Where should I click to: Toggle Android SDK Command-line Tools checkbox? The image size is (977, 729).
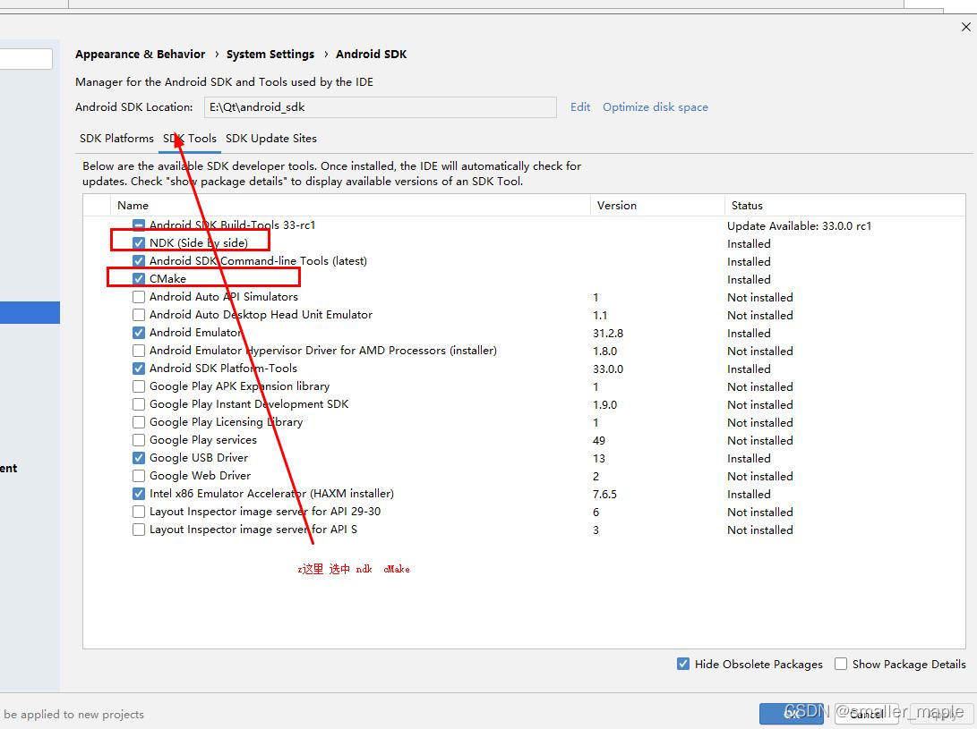(138, 261)
